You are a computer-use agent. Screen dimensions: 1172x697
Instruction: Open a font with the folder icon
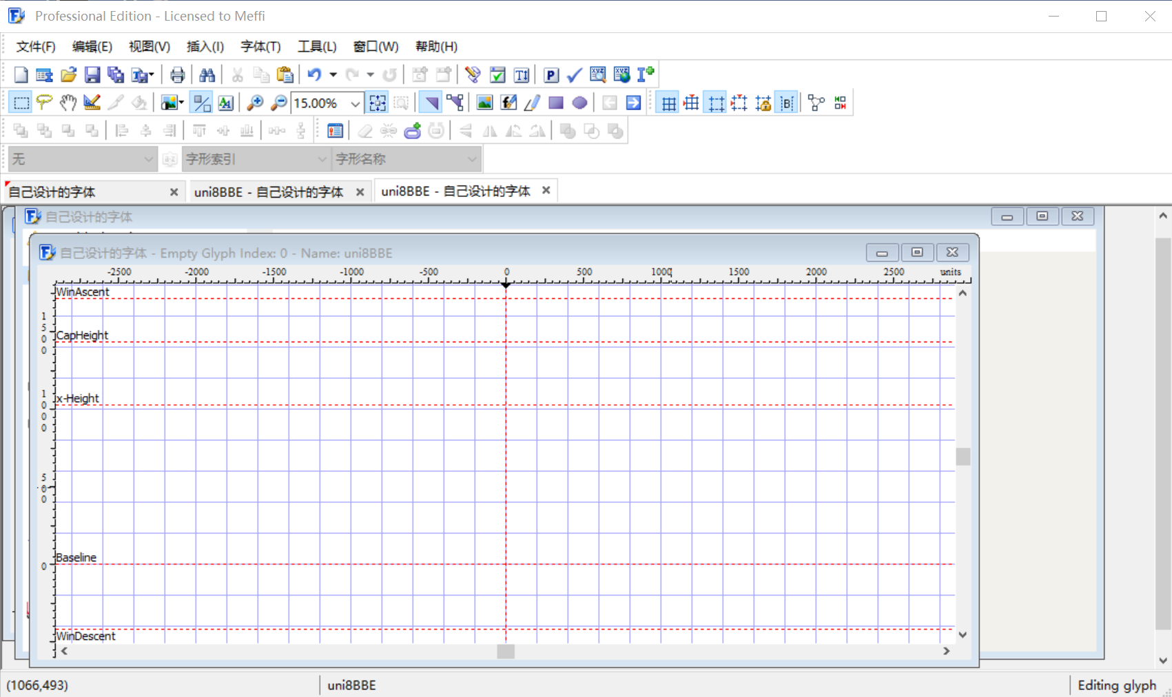pyautogui.click(x=68, y=74)
